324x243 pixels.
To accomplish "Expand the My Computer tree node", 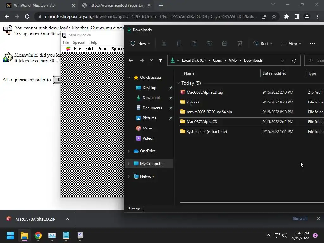I will 128,164.
